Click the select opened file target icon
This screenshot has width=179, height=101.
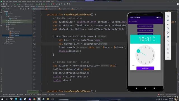click(x=21, y=9)
